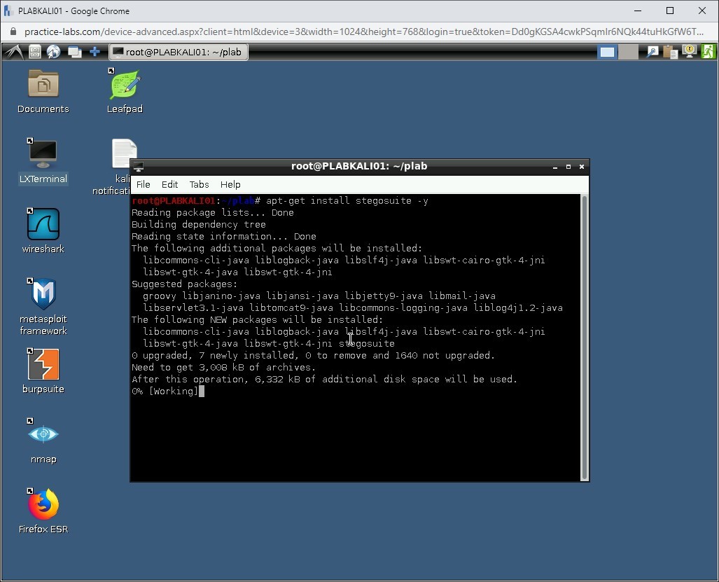
Task: Click the terminal vertical scrollbar
Action: (585, 336)
